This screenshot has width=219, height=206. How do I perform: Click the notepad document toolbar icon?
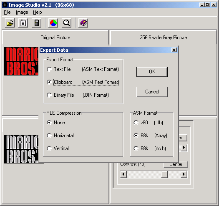pyautogui.click(x=23, y=23)
